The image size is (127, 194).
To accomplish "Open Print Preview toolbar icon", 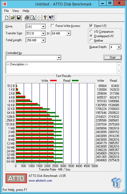I will coord(33,17).
